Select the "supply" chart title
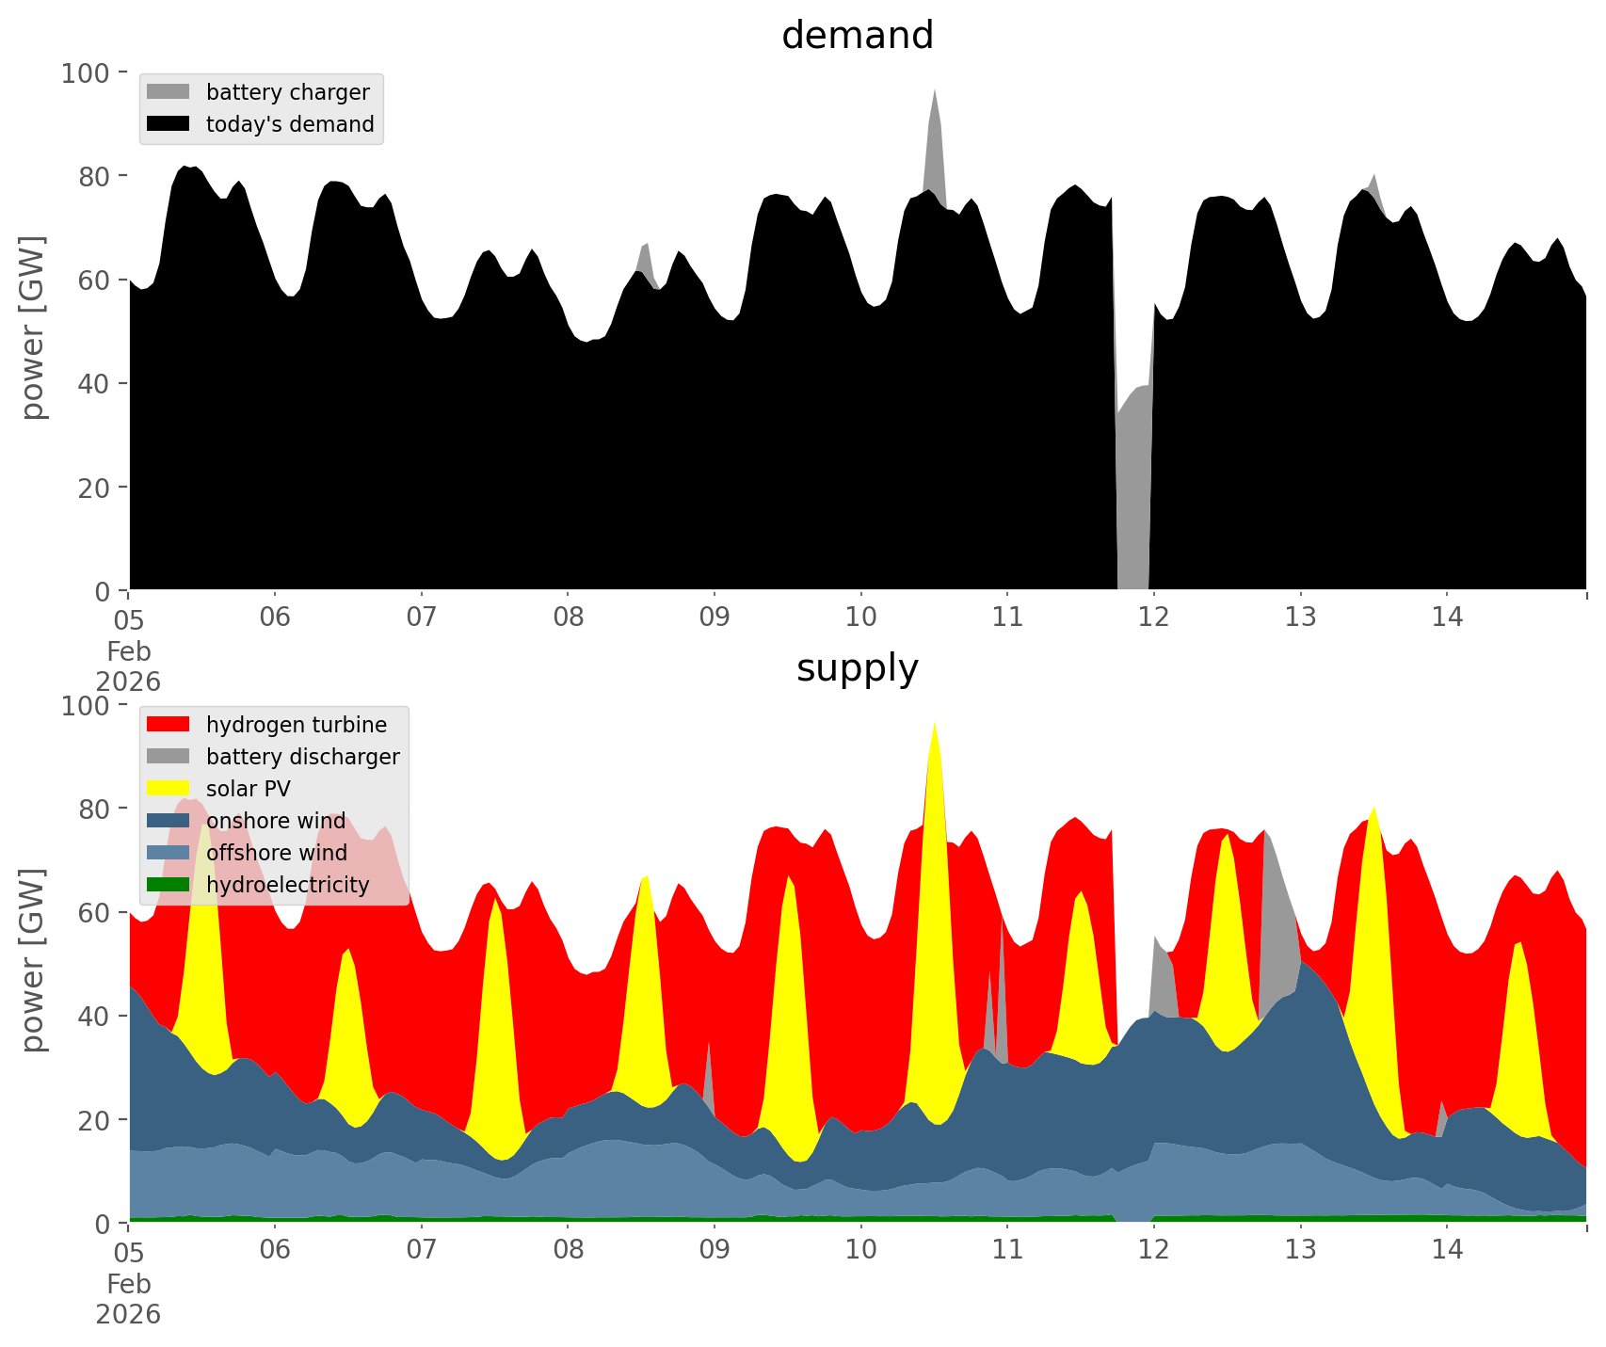Image resolution: width=1606 pixels, height=1347 pixels. click(x=857, y=668)
